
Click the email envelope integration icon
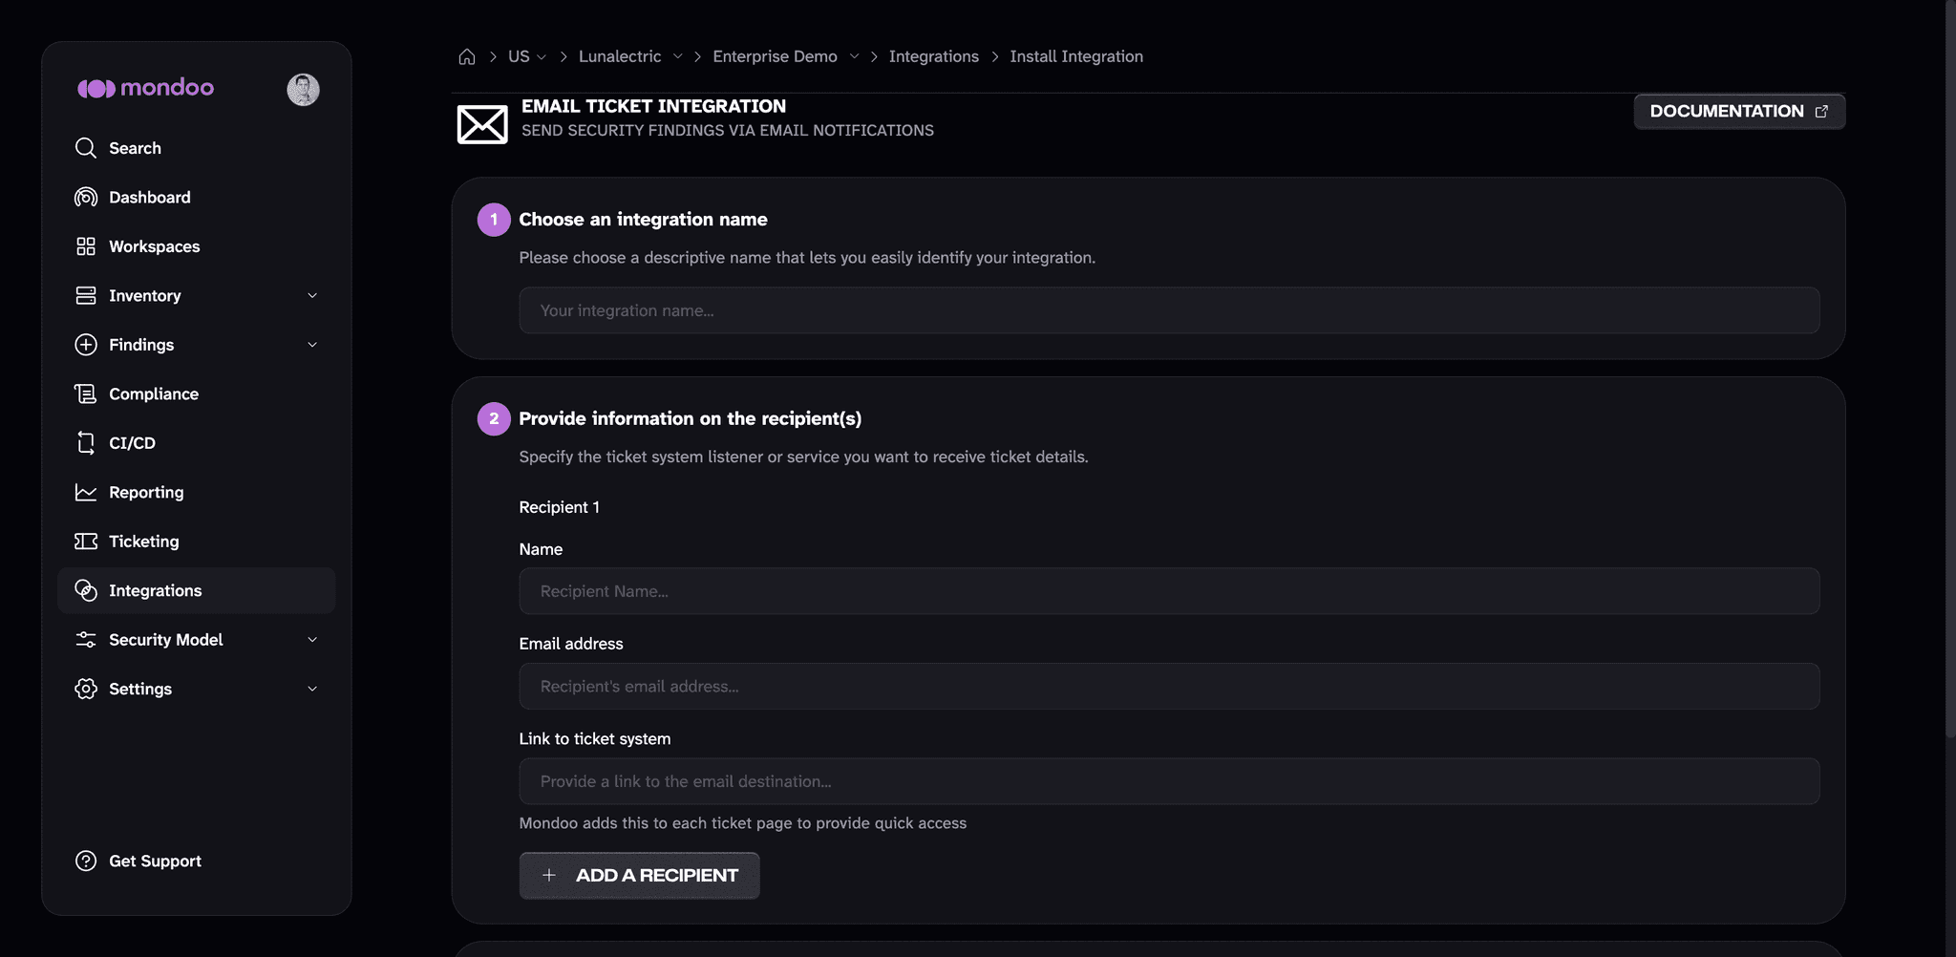coord(482,124)
